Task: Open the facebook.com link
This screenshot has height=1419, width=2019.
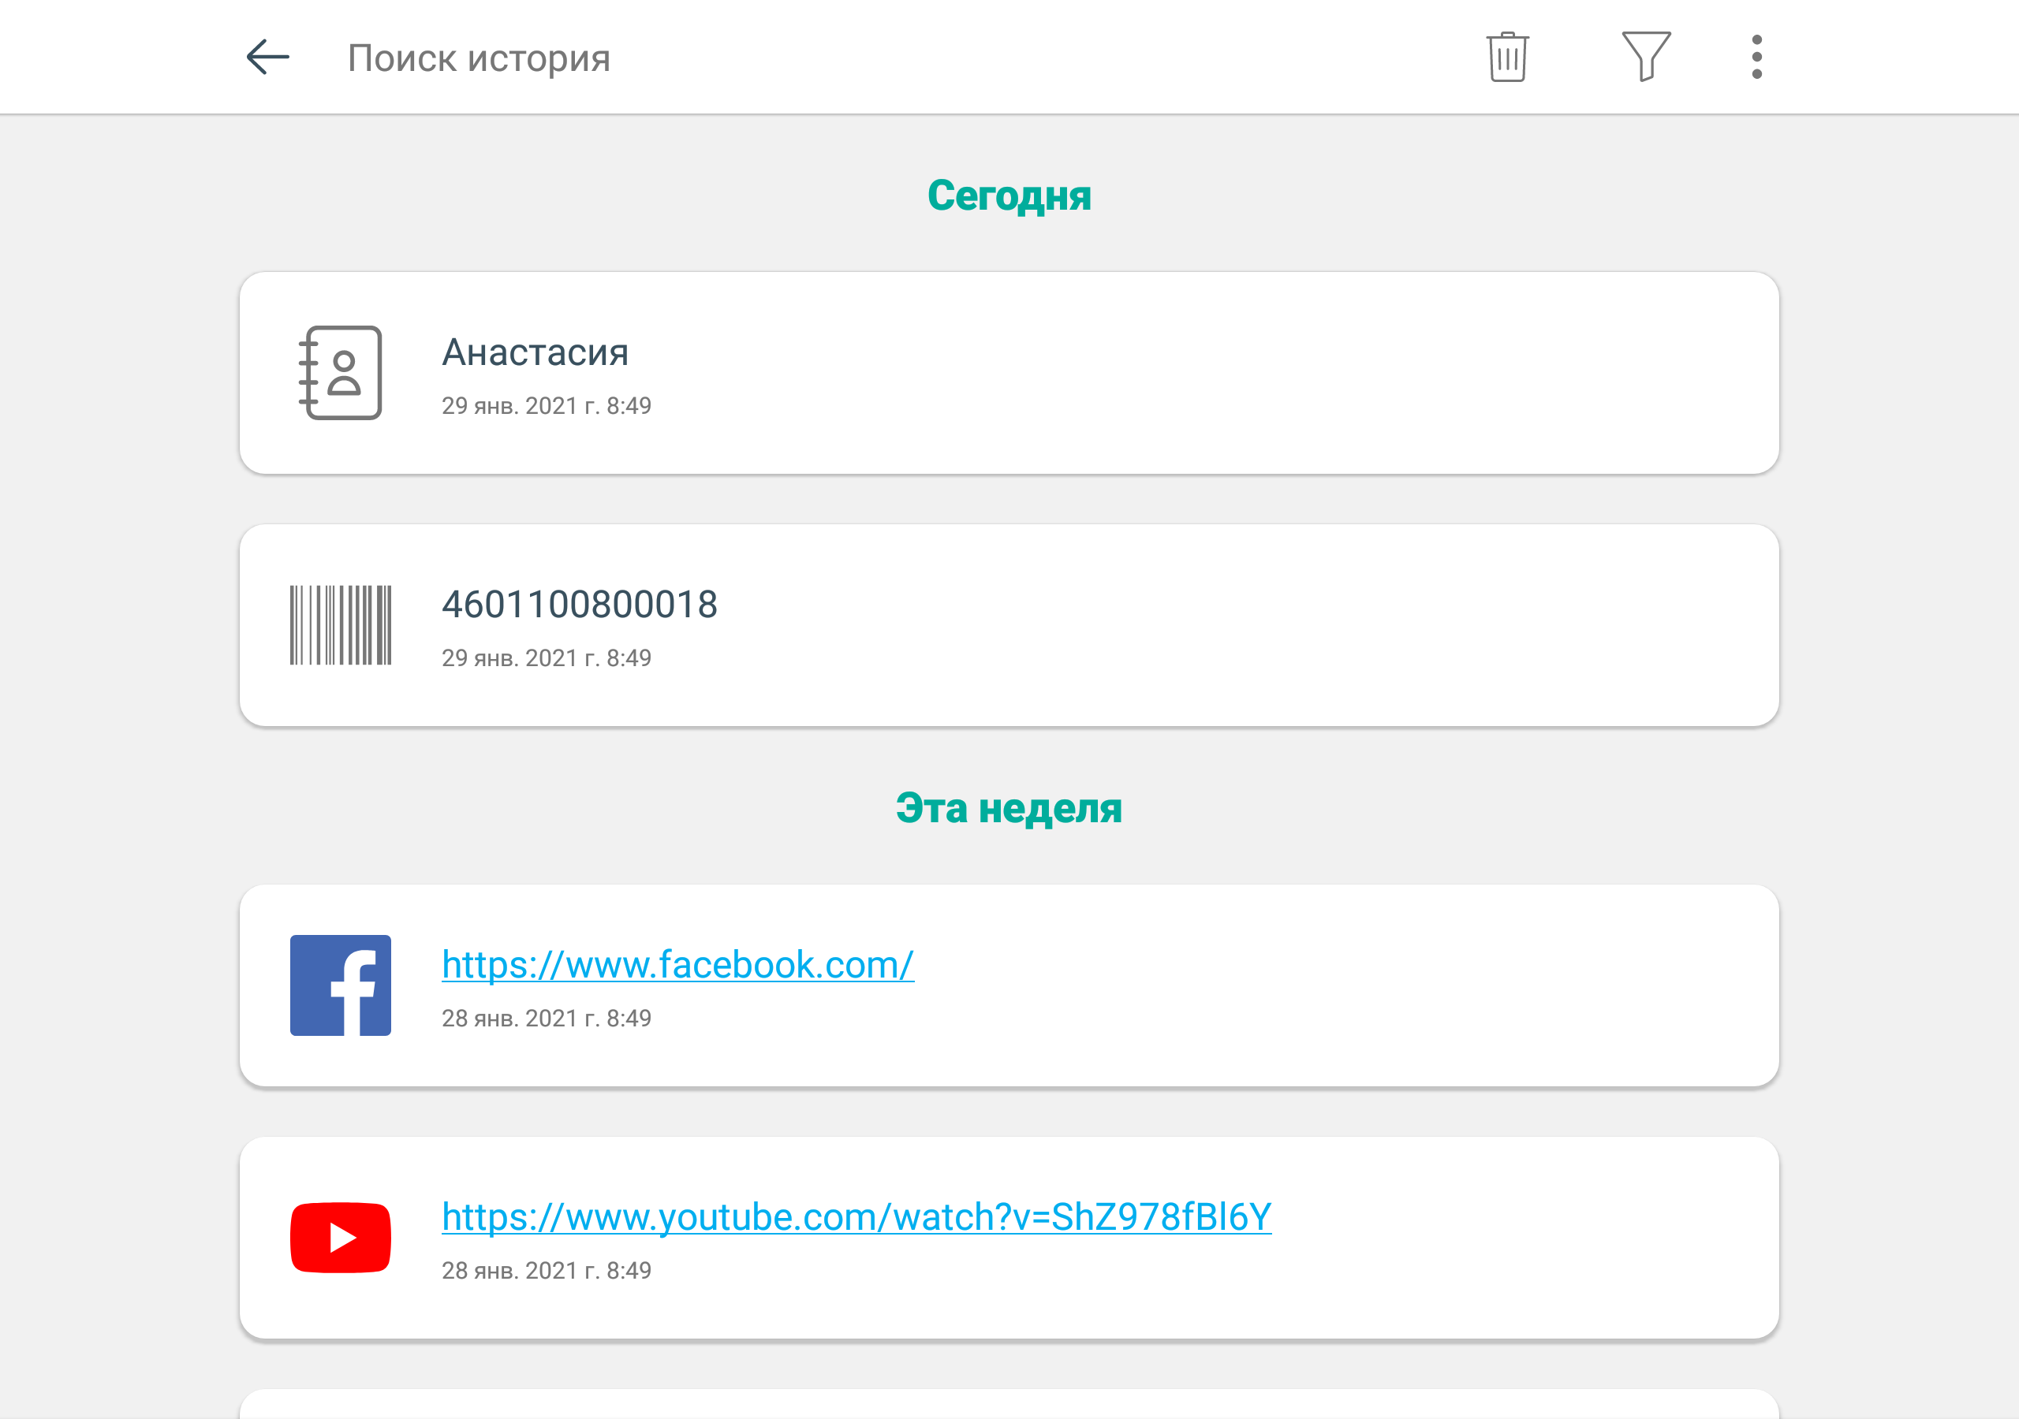Action: tap(677, 964)
